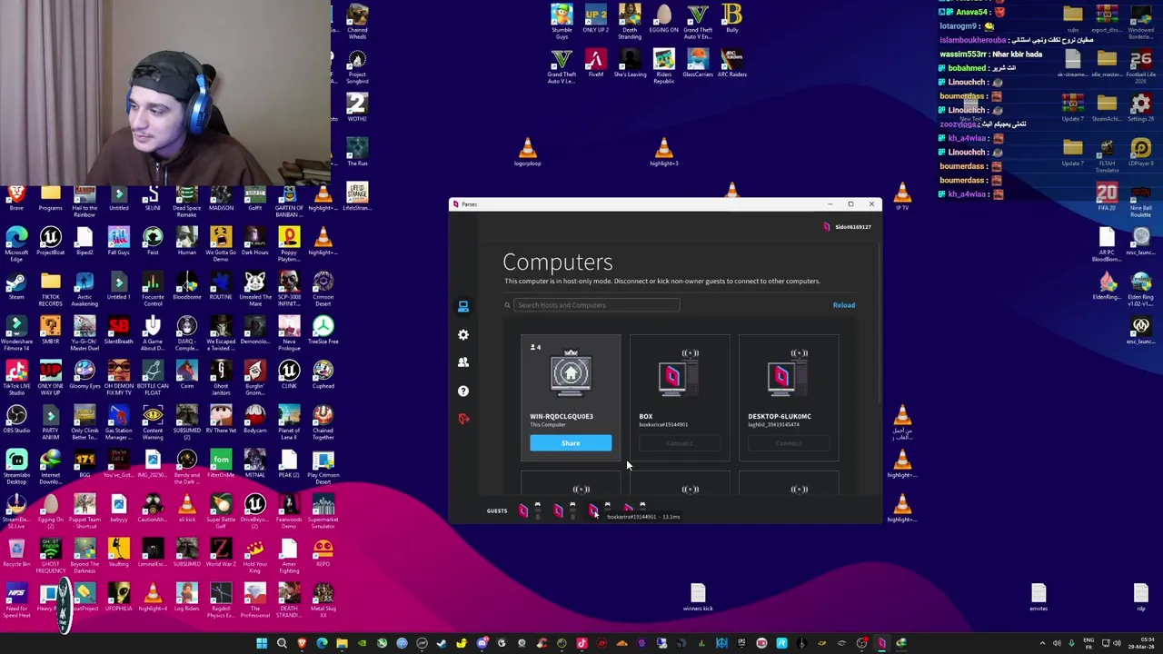
Task: Click the blue Share button
Action: (571, 443)
